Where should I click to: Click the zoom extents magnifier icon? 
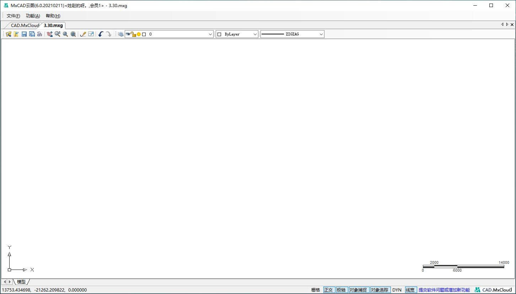[73, 34]
